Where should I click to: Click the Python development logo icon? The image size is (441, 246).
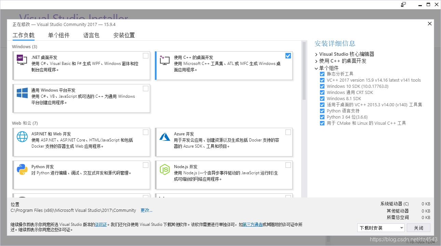[22, 169]
